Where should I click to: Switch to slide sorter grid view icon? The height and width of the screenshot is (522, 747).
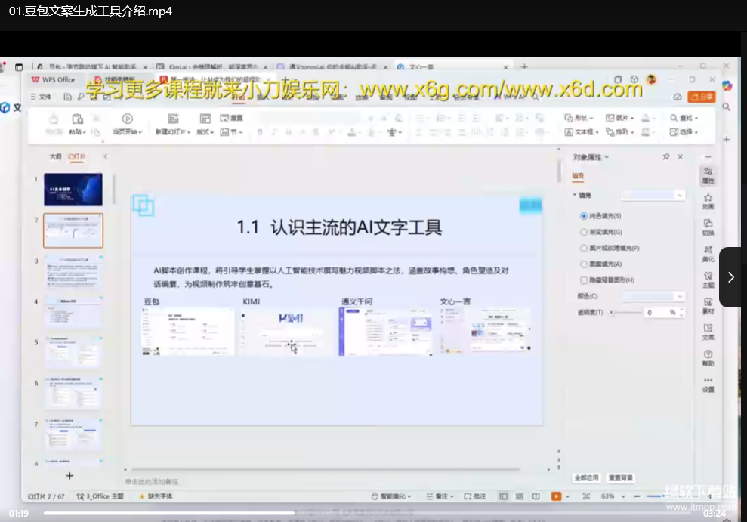(520, 496)
